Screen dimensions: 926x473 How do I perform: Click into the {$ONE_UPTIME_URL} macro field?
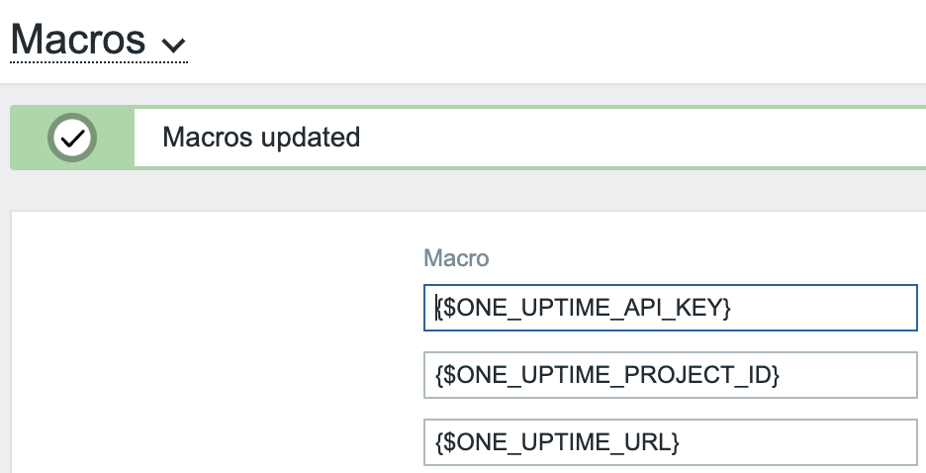670,442
